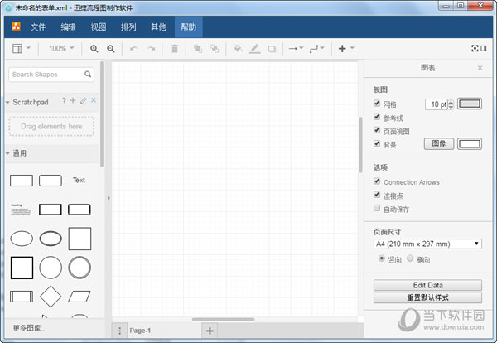Close the Scratchpad with X icon
The image size is (497, 343).
94,100
